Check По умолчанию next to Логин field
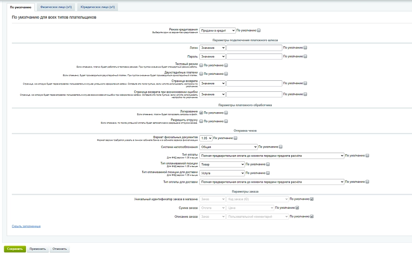Viewport: 412px width, 255px height. pyautogui.click(x=305, y=48)
